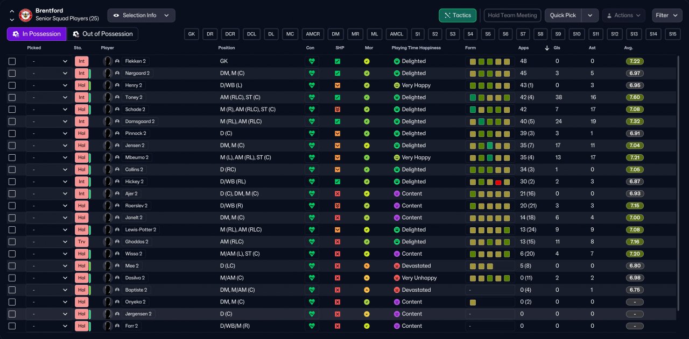Click the Brentford club badge
This screenshot has width=689, height=339.
pyautogui.click(x=25, y=15)
